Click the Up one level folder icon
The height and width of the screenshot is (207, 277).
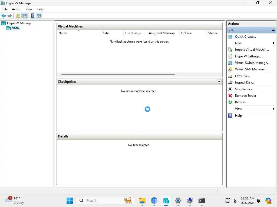coord(18,16)
